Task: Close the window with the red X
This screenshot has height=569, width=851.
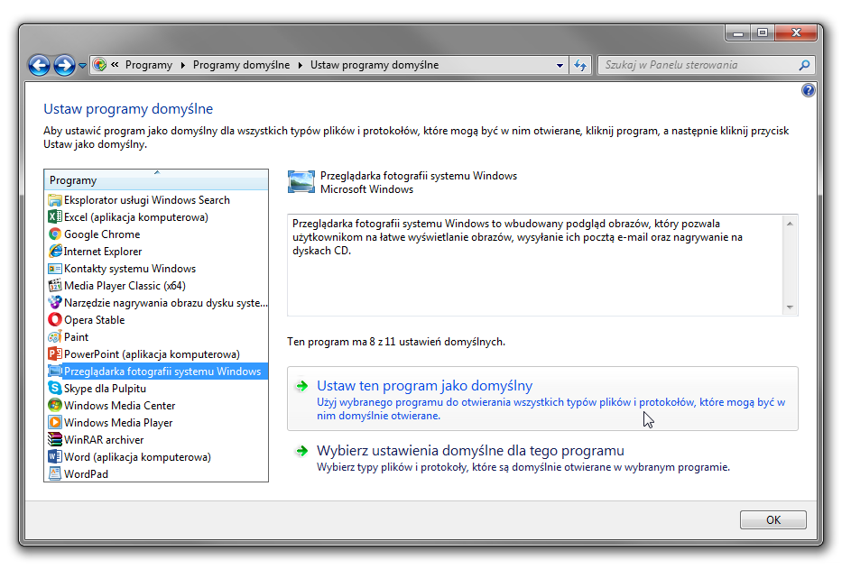Action: (796, 33)
